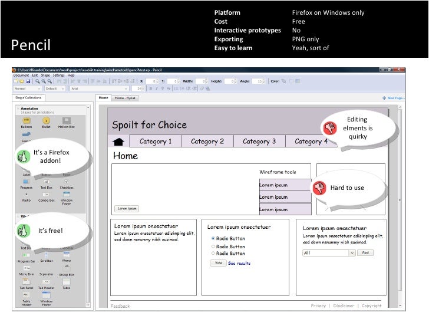Click the Shape Collections tab

[x=28, y=97]
